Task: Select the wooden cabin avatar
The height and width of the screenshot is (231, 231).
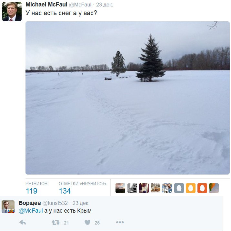Action: coord(156,188)
